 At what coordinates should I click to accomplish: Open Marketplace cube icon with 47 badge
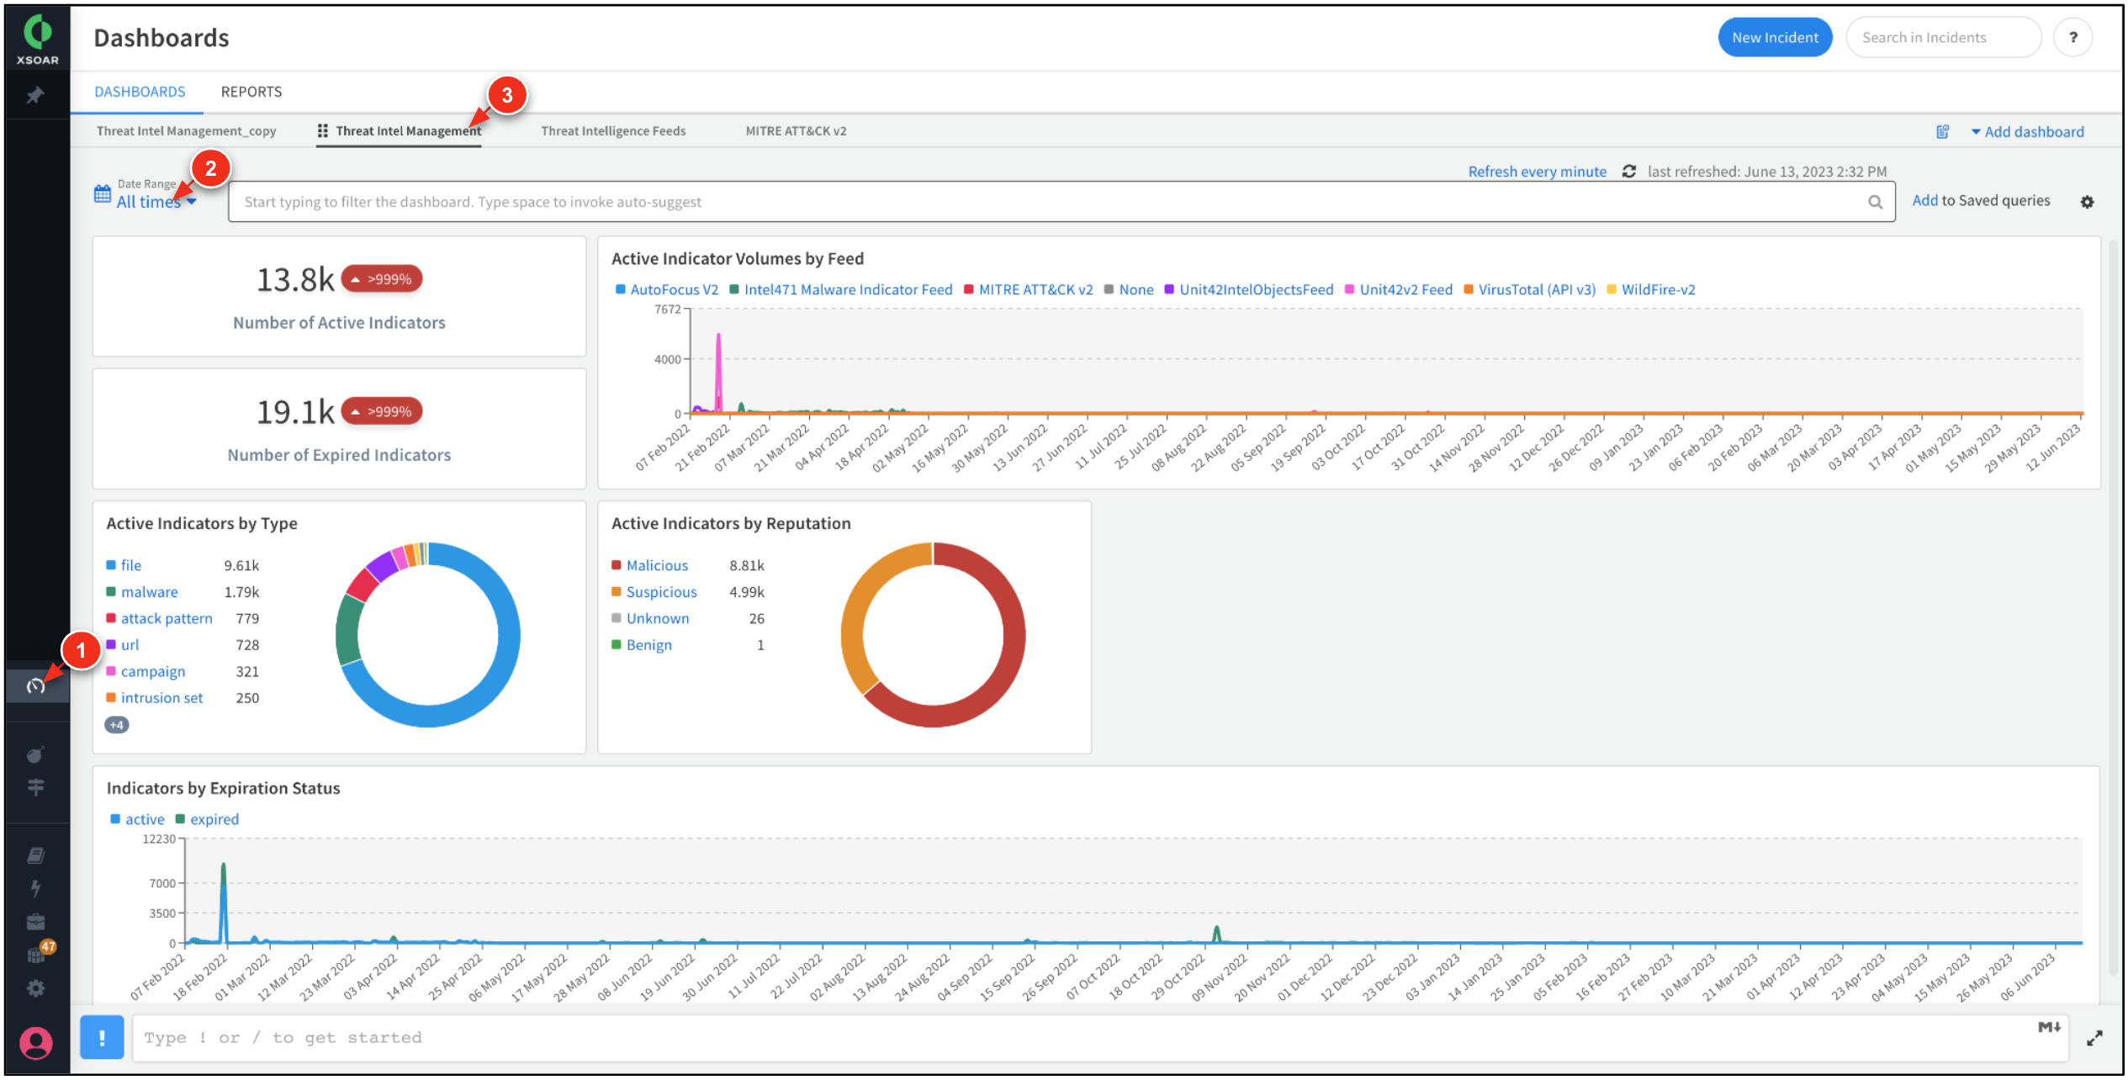pos(37,955)
